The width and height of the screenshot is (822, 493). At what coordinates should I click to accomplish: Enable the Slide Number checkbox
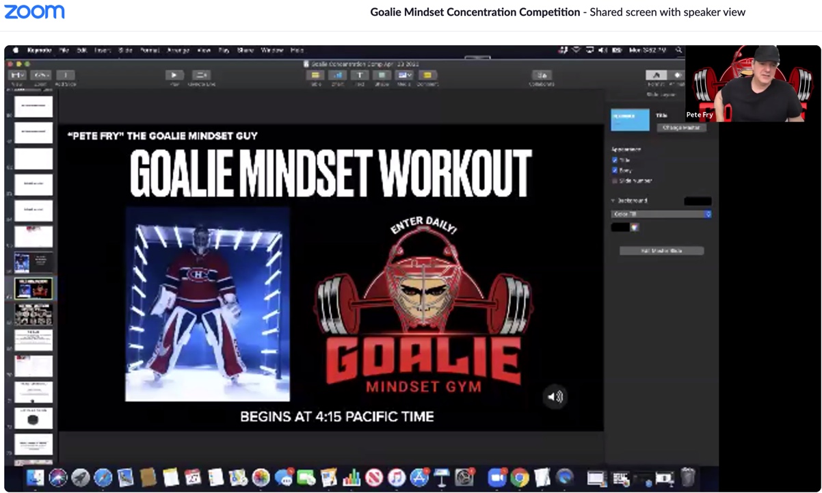tap(615, 181)
